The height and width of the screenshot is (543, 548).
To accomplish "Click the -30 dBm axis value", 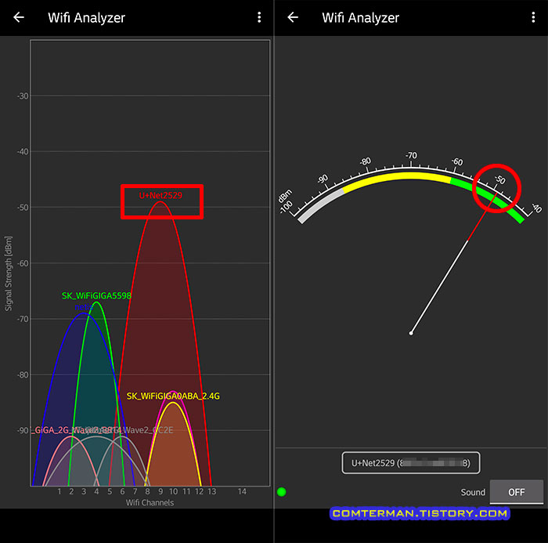I will [x=23, y=96].
